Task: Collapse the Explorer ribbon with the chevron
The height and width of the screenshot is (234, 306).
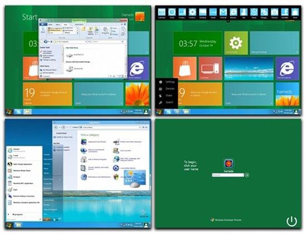Action: point(122,24)
